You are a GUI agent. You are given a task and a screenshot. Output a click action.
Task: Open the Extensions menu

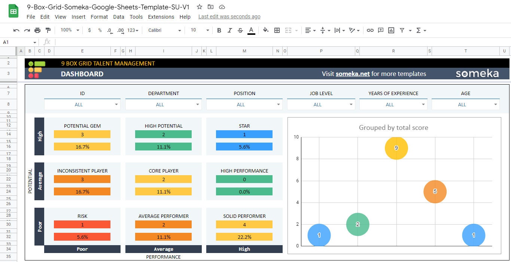(x=161, y=16)
